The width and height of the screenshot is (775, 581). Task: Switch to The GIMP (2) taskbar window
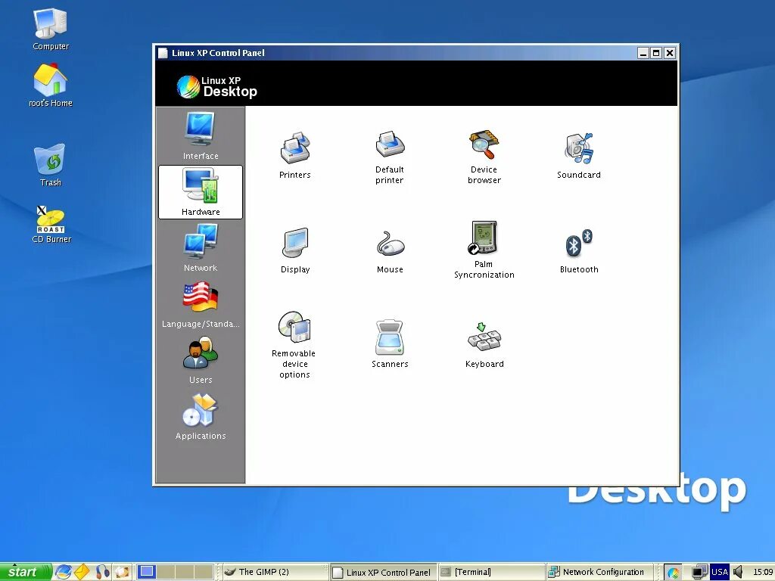(x=275, y=572)
